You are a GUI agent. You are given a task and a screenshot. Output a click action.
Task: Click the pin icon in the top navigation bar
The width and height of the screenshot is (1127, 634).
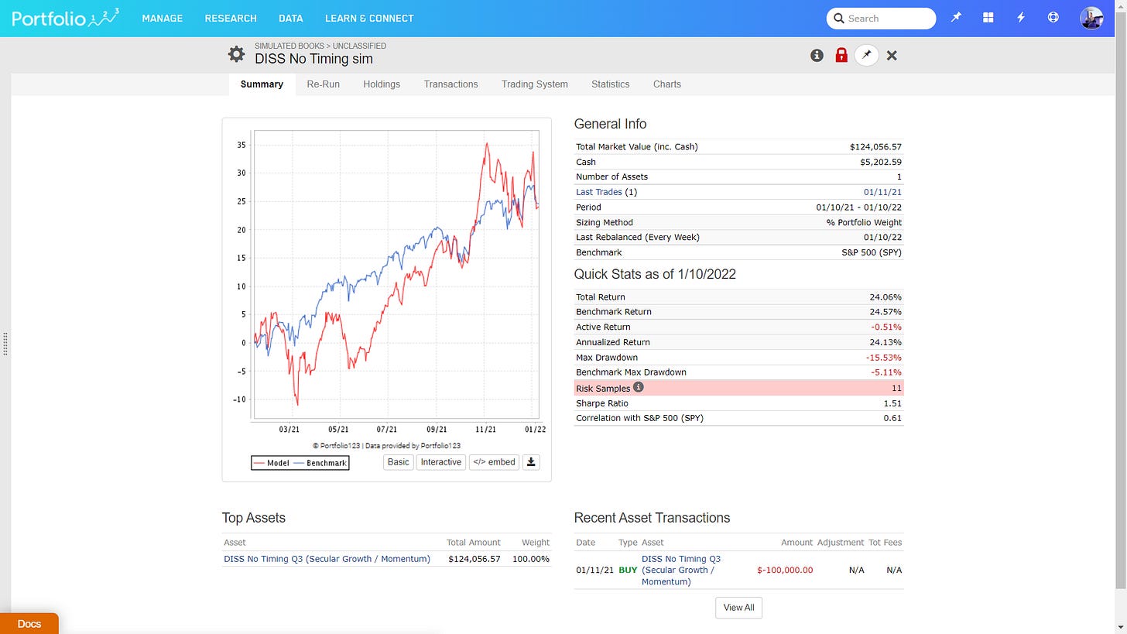pyautogui.click(x=956, y=18)
